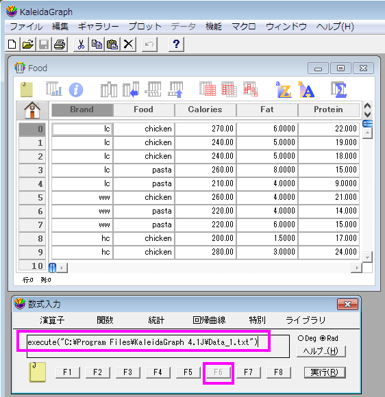385x397 pixels.
Task: Click the second red grid mask icon
Action: [229, 89]
